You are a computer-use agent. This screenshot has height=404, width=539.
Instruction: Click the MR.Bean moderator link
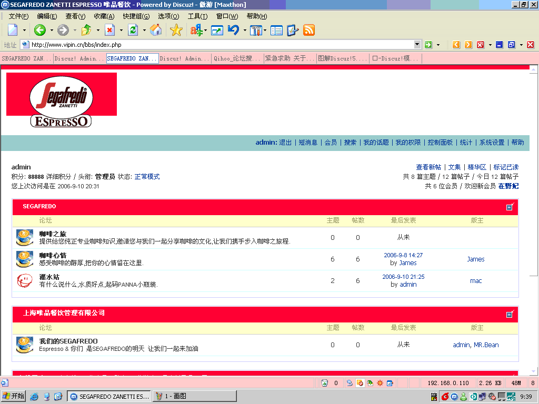point(486,345)
